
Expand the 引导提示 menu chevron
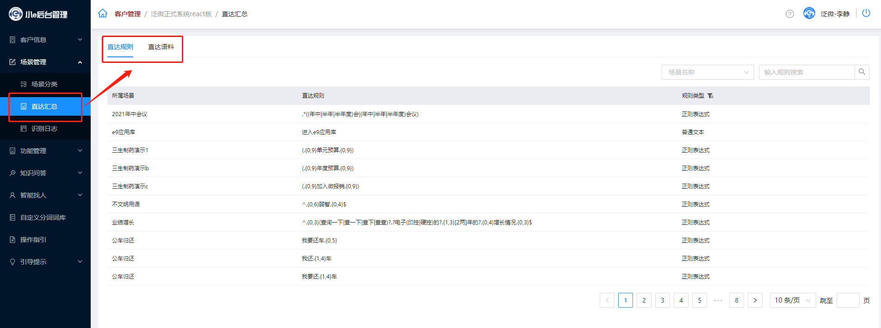tap(80, 262)
